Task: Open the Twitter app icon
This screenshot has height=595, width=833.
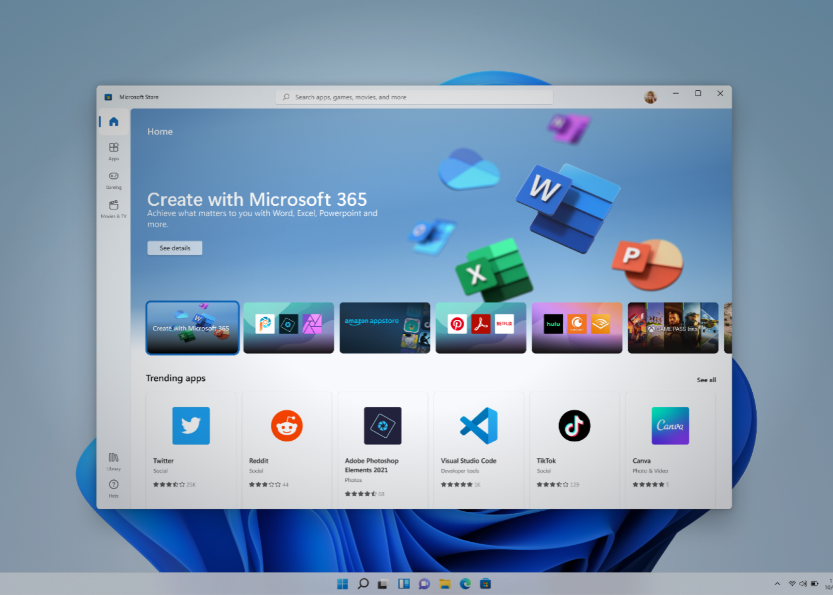Action: click(x=191, y=425)
